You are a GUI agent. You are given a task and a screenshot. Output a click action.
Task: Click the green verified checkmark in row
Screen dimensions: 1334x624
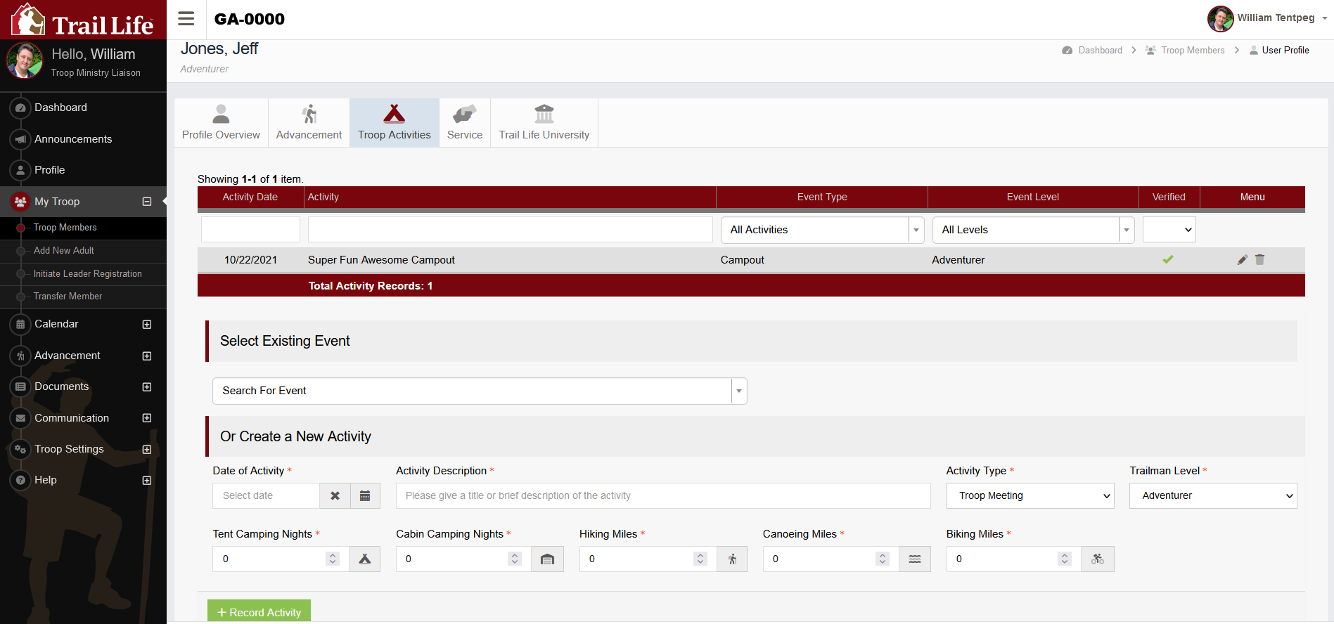[1168, 259]
